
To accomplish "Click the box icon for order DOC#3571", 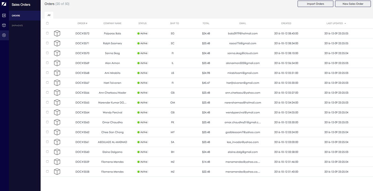I will pos(57,43).
